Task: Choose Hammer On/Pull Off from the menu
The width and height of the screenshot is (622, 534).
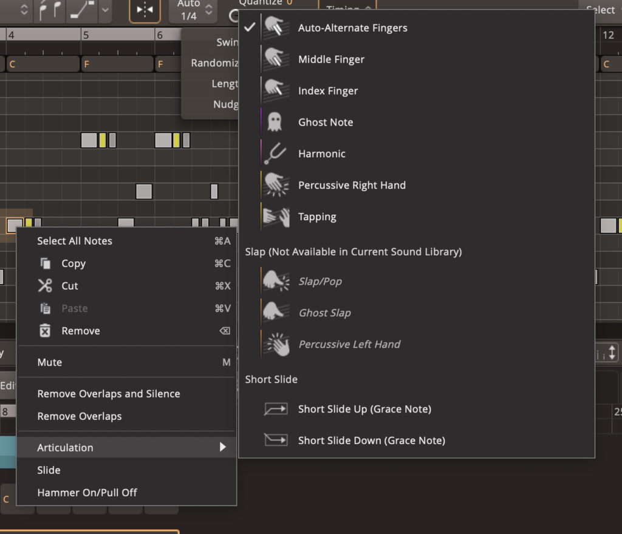Action: pos(126,492)
